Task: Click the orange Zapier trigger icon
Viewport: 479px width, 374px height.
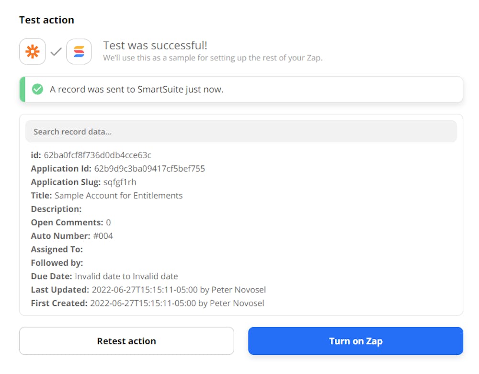Action: coord(33,52)
